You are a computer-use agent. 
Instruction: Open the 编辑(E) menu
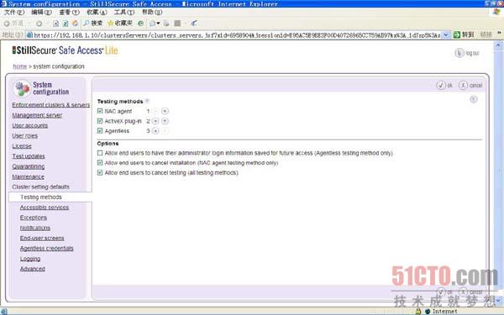41,13
